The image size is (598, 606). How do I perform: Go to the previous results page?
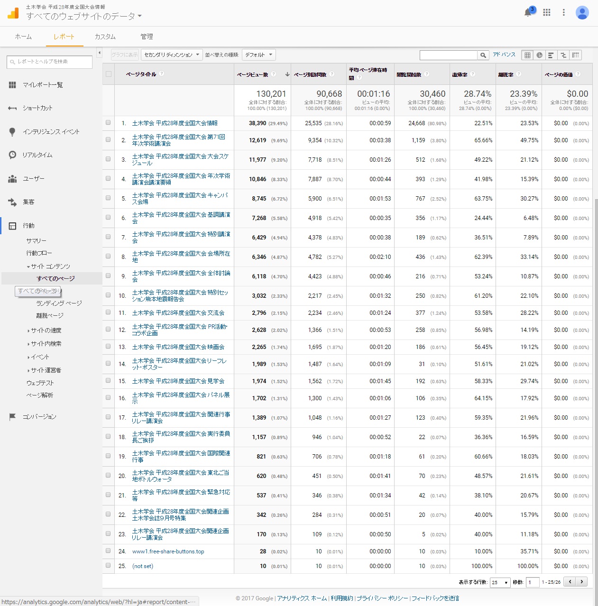pyautogui.click(x=570, y=582)
